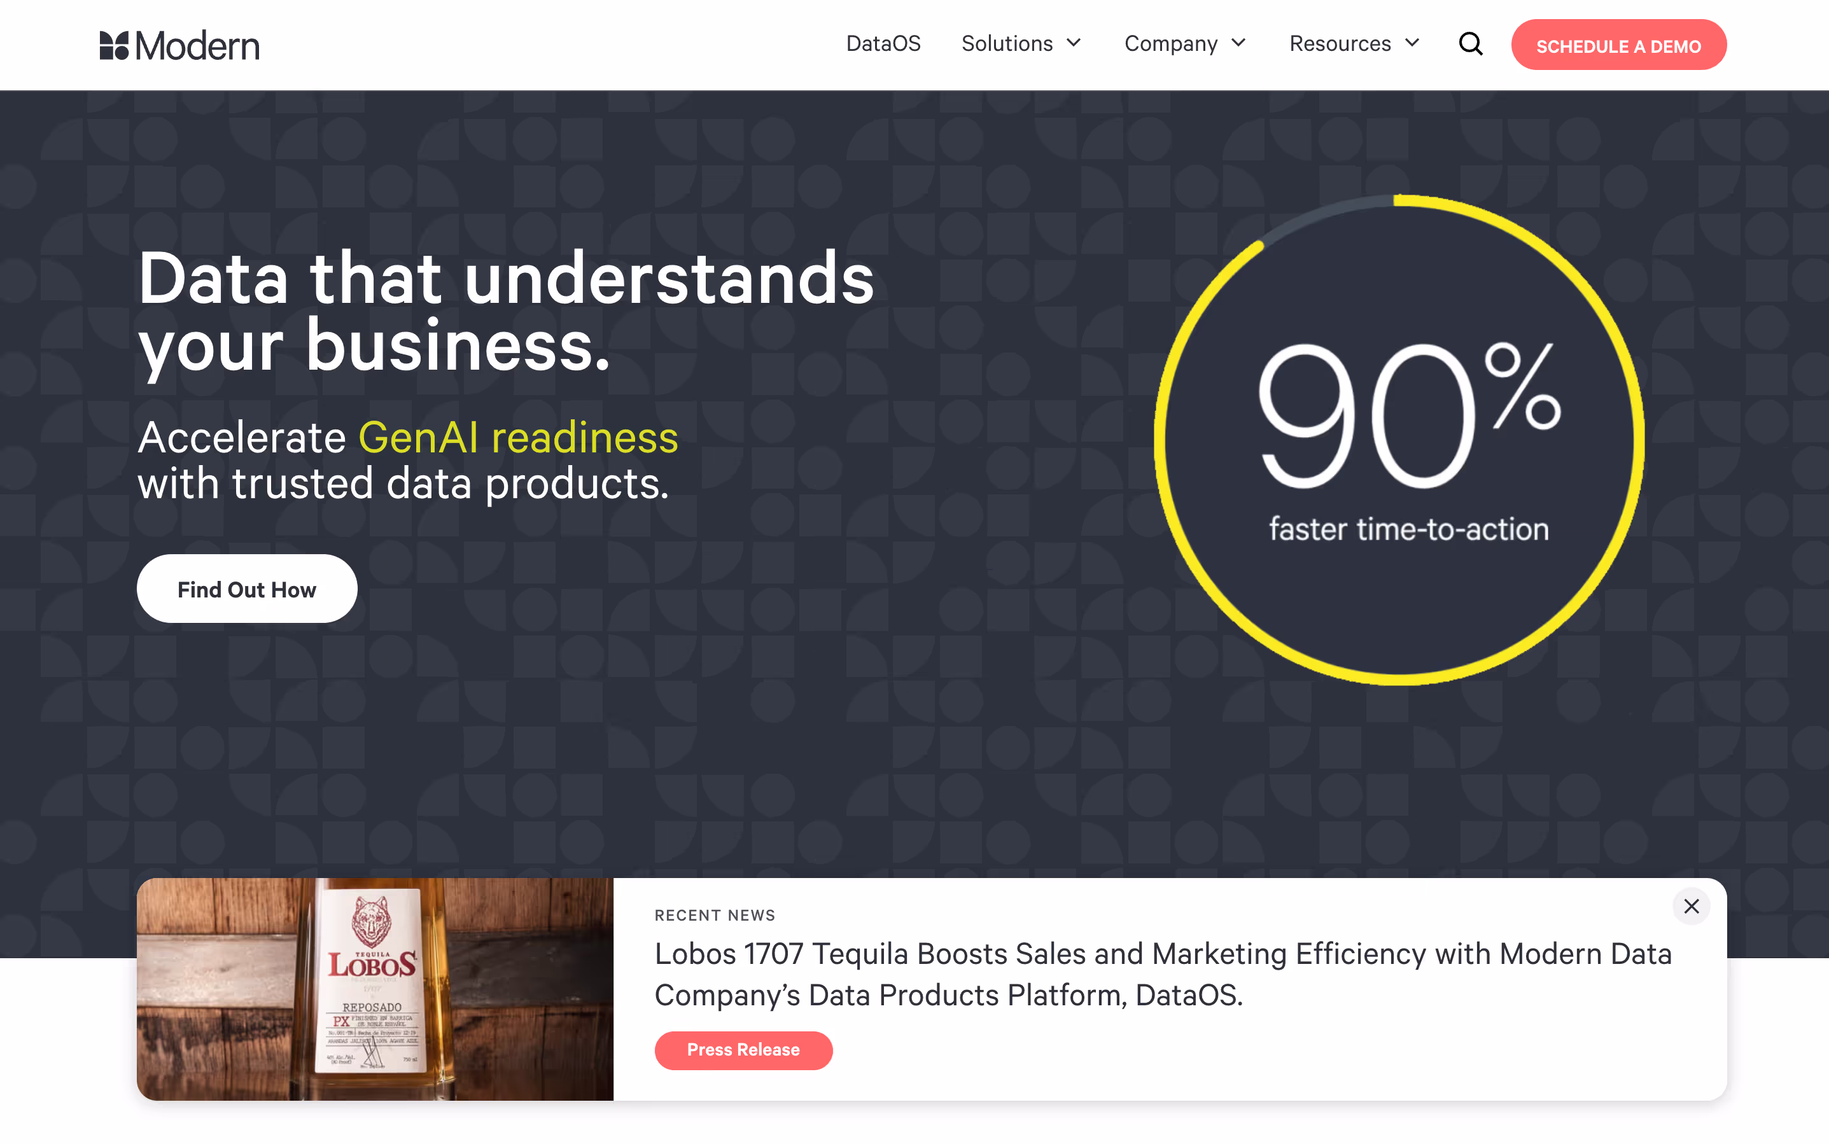Screen dimensions: 1829x1144
Task: Click the Lobos tequila bottle thumbnail
Action: click(375, 989)
